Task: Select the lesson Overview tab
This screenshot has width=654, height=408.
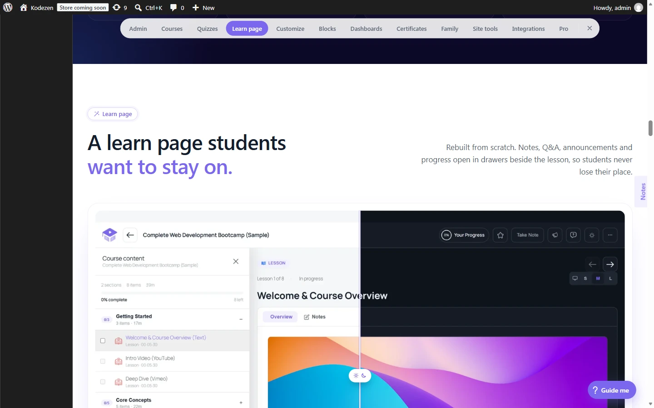Action: tap(281, 317)
